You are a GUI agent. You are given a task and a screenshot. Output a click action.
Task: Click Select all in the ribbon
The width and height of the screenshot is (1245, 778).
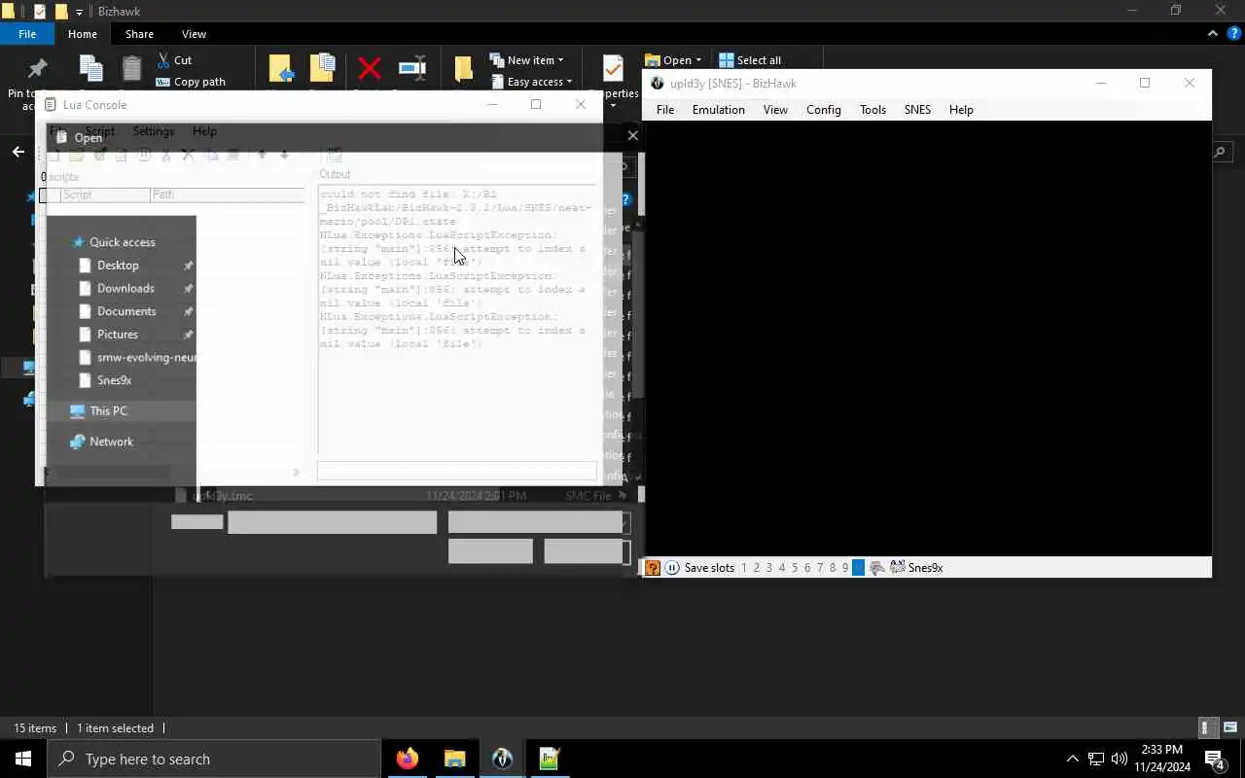pos(749,60)
